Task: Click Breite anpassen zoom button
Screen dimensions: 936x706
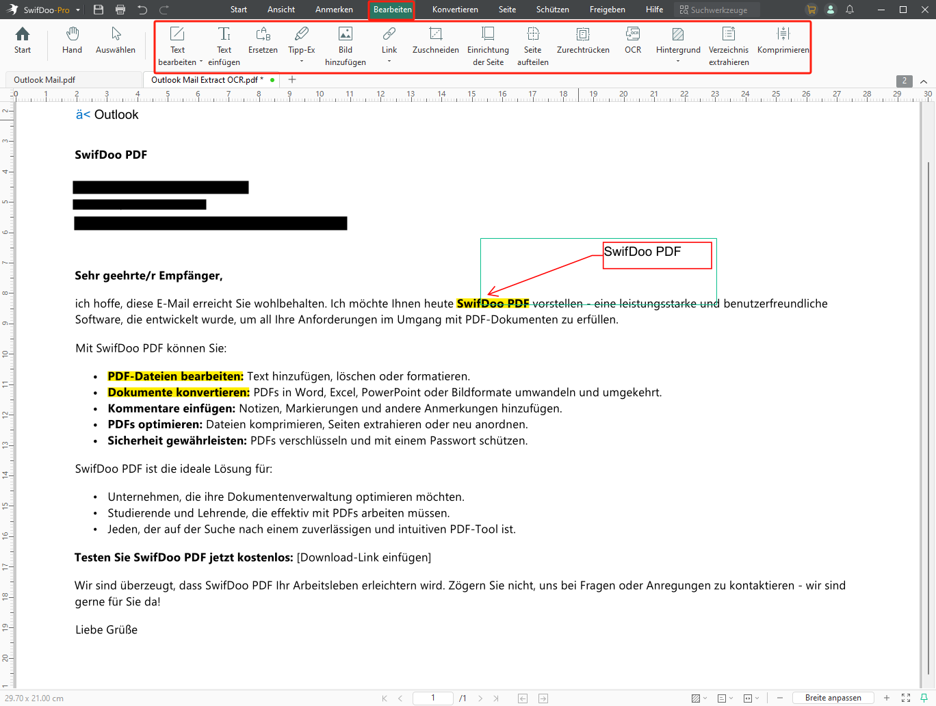Action: click(833, 698)
